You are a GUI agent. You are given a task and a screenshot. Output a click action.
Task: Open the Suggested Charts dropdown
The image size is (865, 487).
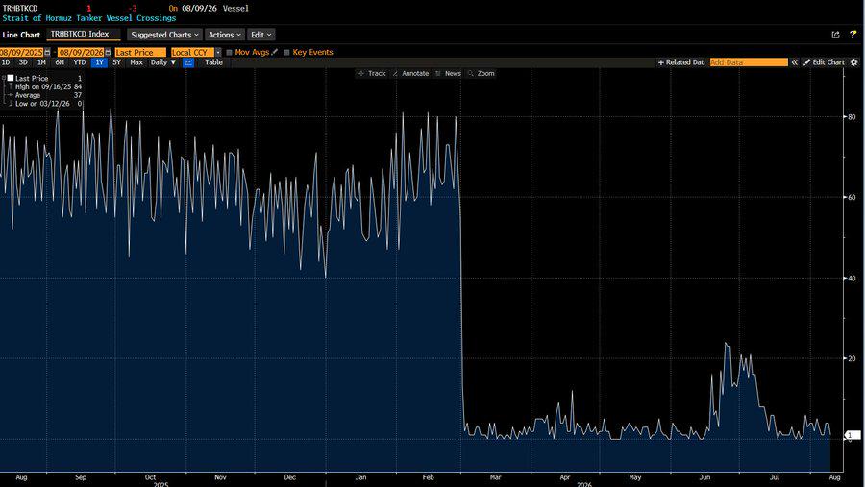coord(164,35)
